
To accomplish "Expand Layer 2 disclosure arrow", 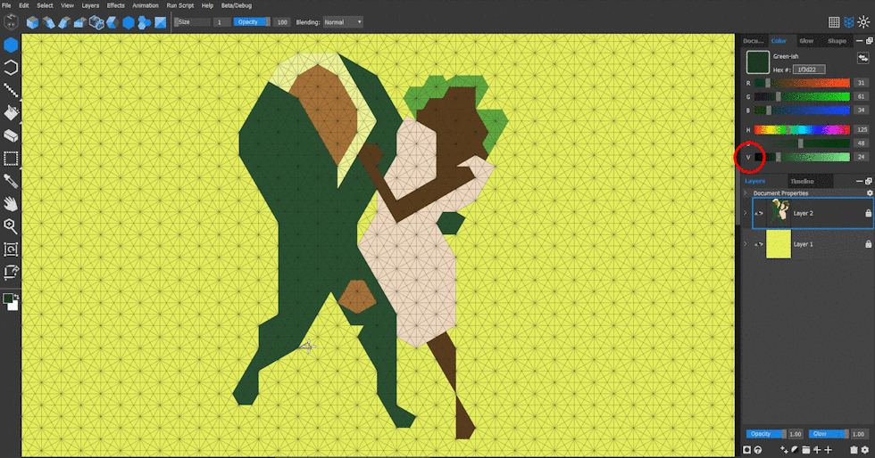I will [746, 214].
